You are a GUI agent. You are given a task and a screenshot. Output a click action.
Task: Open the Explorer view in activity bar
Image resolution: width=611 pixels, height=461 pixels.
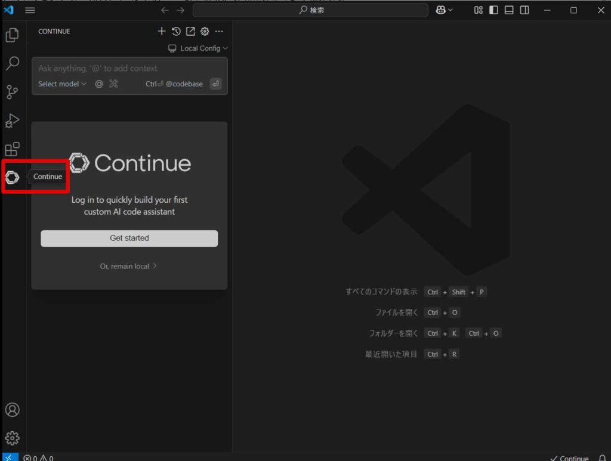(x=12, y=35)
